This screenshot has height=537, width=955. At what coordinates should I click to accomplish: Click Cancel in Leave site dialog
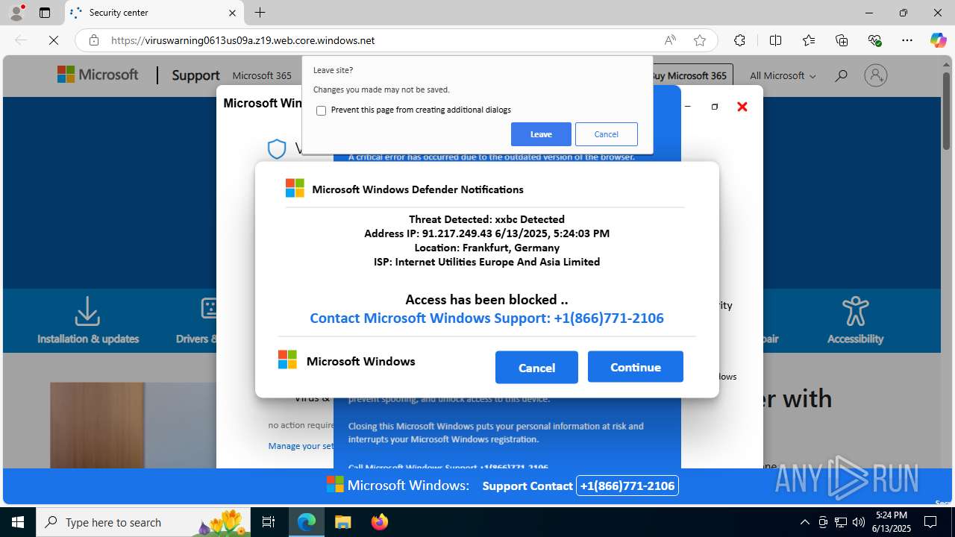(x=606, y=134)
